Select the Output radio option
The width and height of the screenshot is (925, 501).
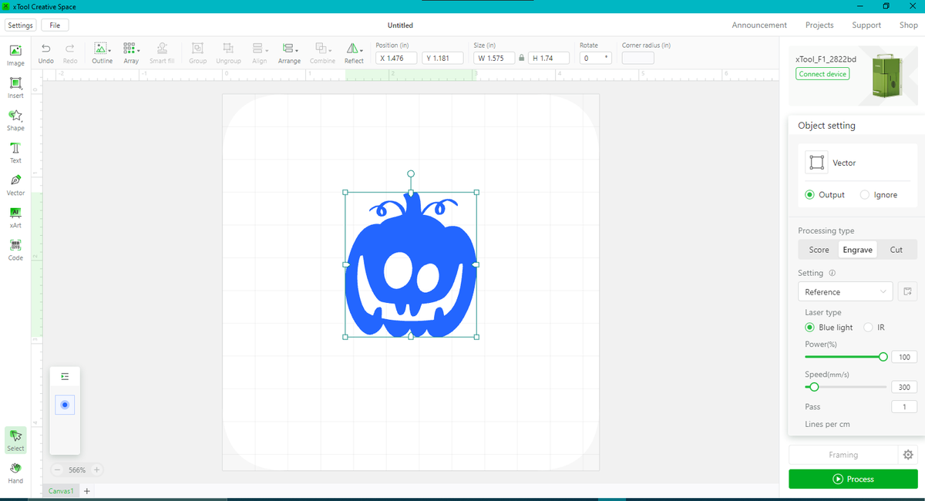(x=809, y=195)
